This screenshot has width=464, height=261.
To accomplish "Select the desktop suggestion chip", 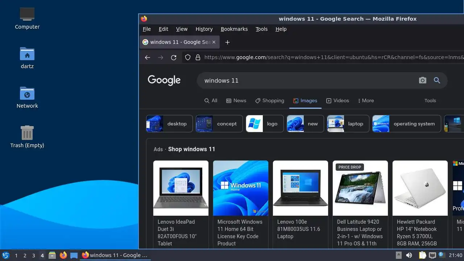I will tap(169, 124).
